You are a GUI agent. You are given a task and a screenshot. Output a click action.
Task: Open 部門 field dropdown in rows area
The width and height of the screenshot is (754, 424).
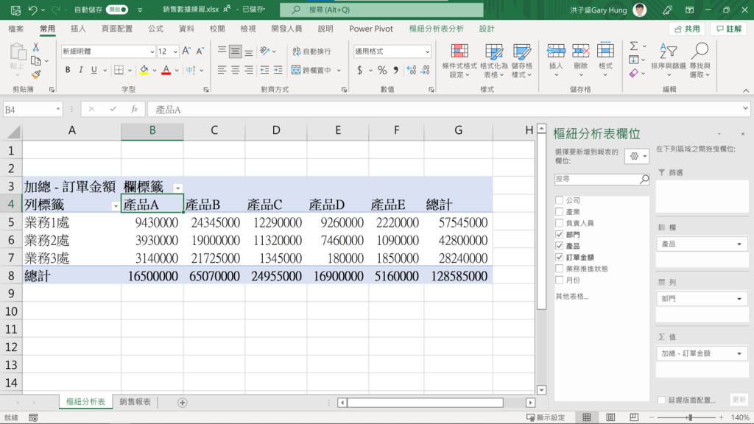(x=739, y=299)
